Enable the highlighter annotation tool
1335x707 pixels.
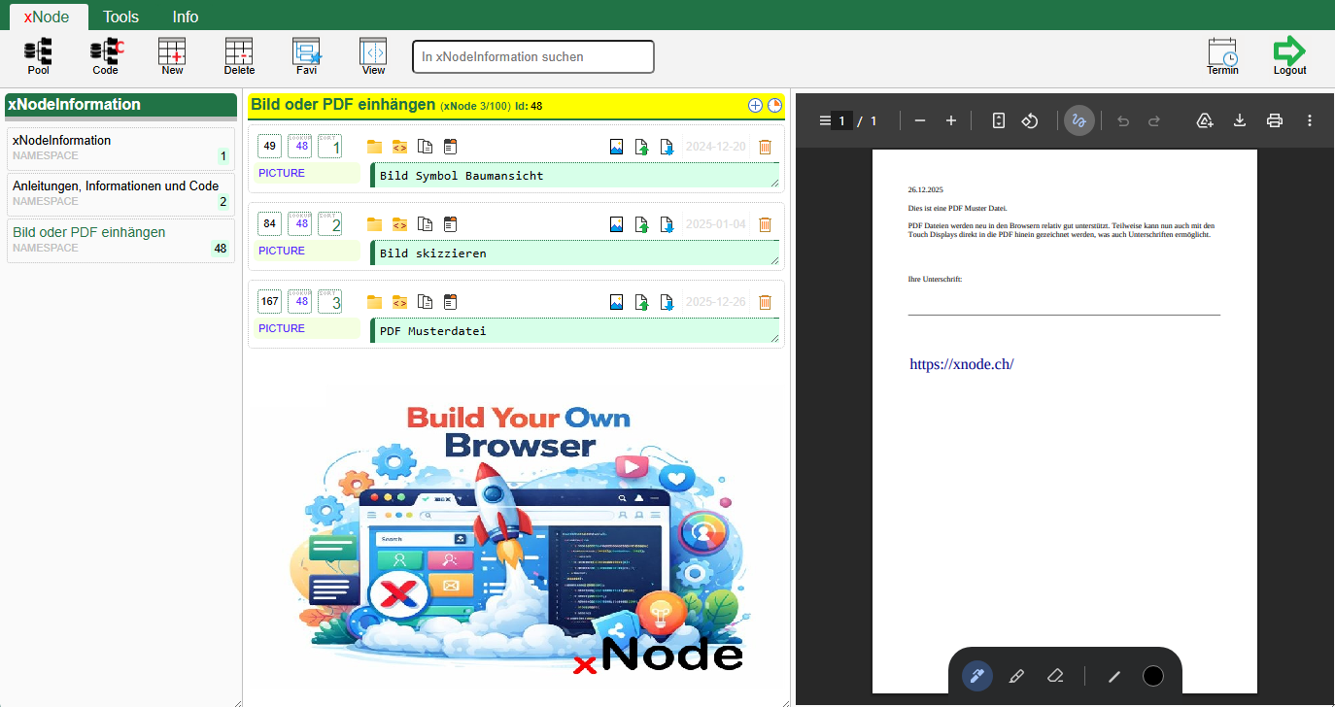(1016, 675)
